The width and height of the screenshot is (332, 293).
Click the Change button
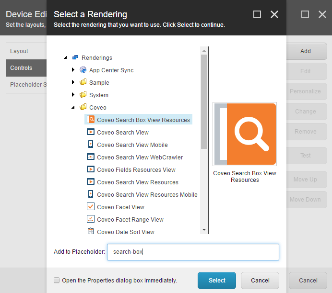tap(307, 112)
